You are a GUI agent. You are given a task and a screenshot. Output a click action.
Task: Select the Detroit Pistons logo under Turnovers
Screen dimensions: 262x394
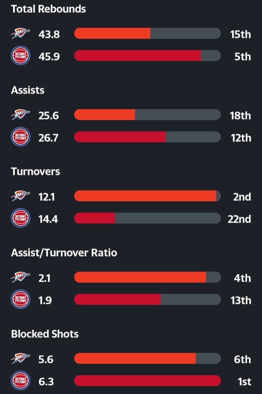pyautogui.click(x=20, y=219)
